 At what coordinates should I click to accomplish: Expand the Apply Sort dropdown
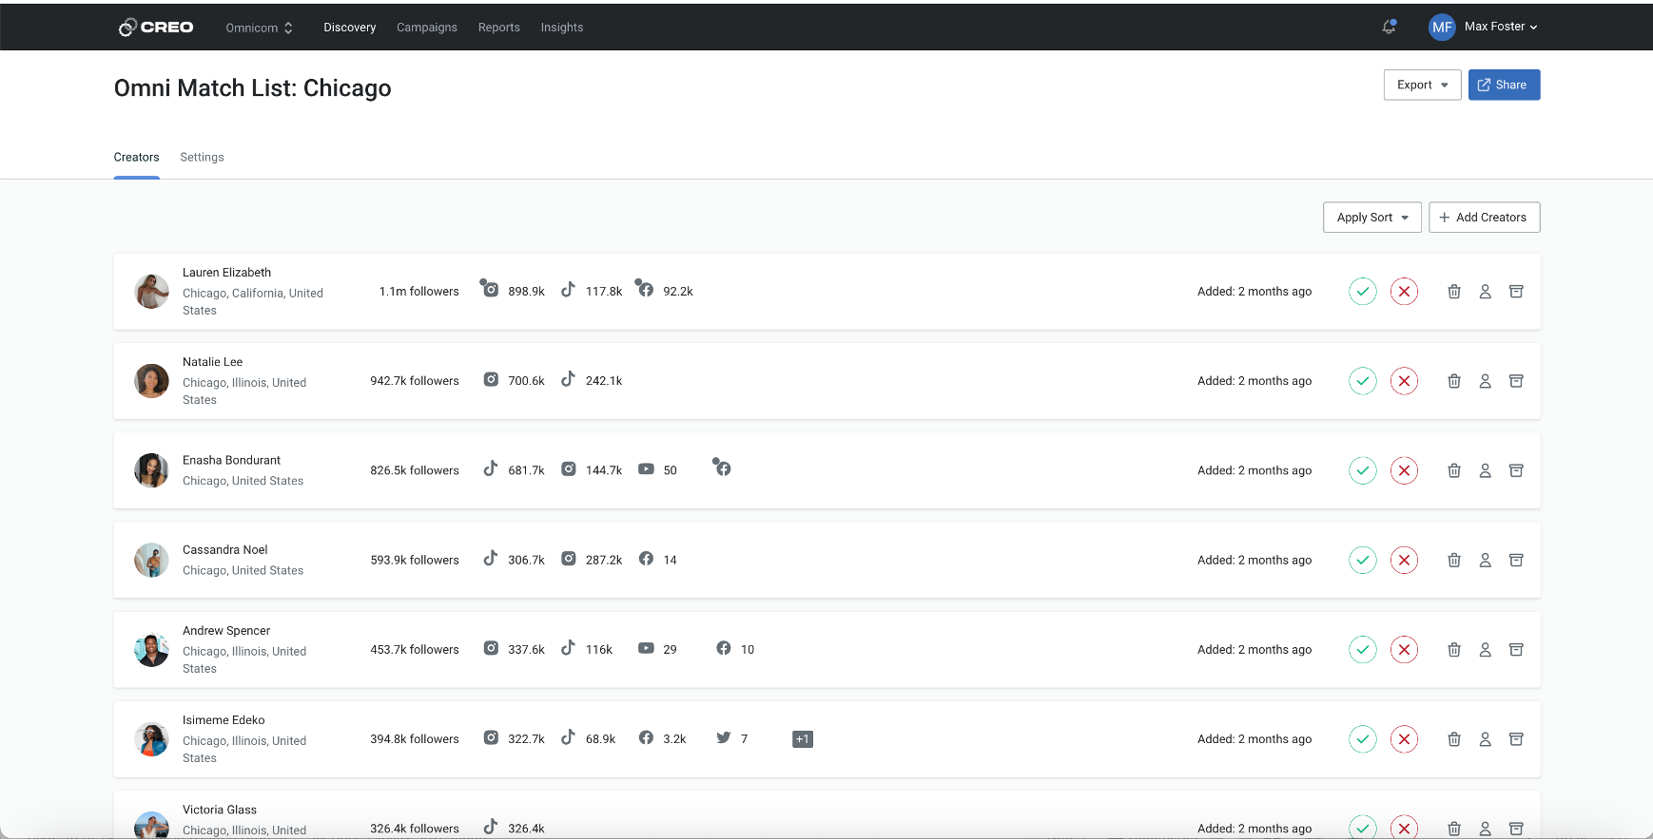pos(1371,218)
